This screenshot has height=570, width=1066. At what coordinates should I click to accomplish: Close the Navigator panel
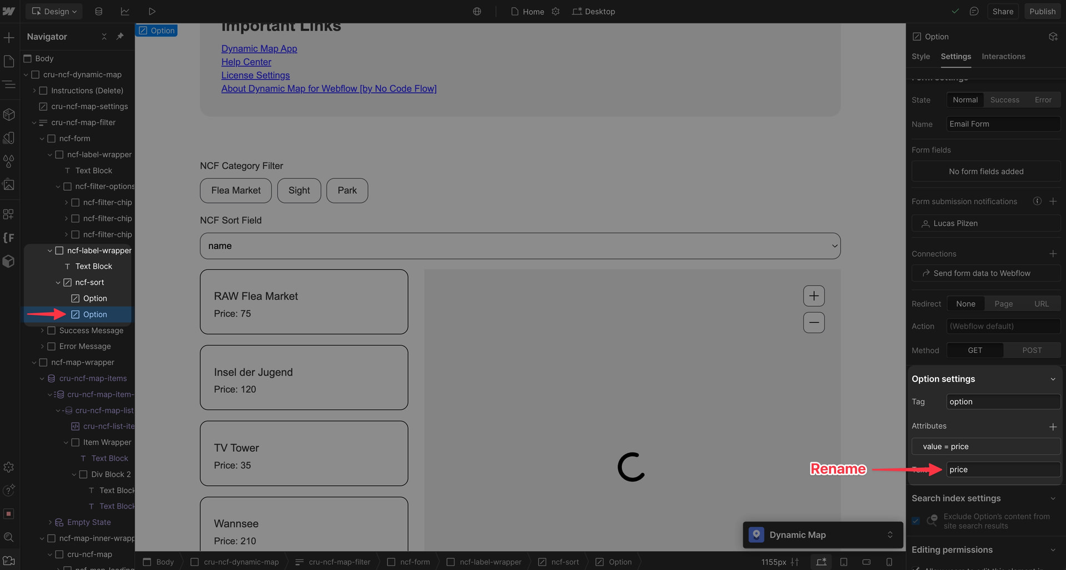coord(104,37)
